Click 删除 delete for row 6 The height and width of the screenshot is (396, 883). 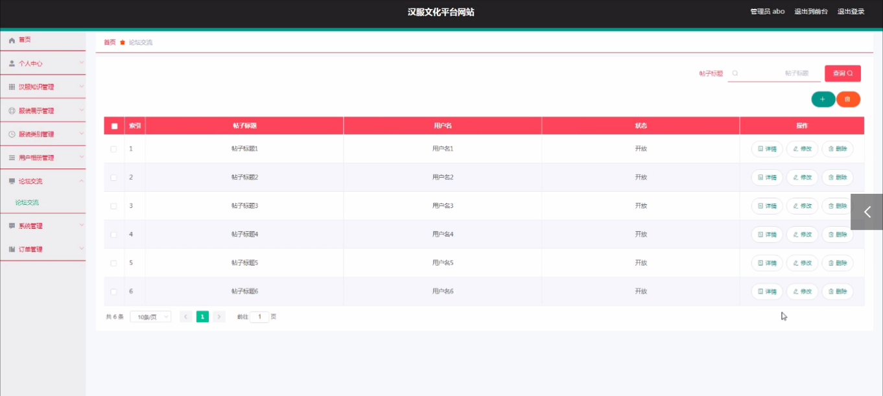pyautogui.click(x=838, y=292)
